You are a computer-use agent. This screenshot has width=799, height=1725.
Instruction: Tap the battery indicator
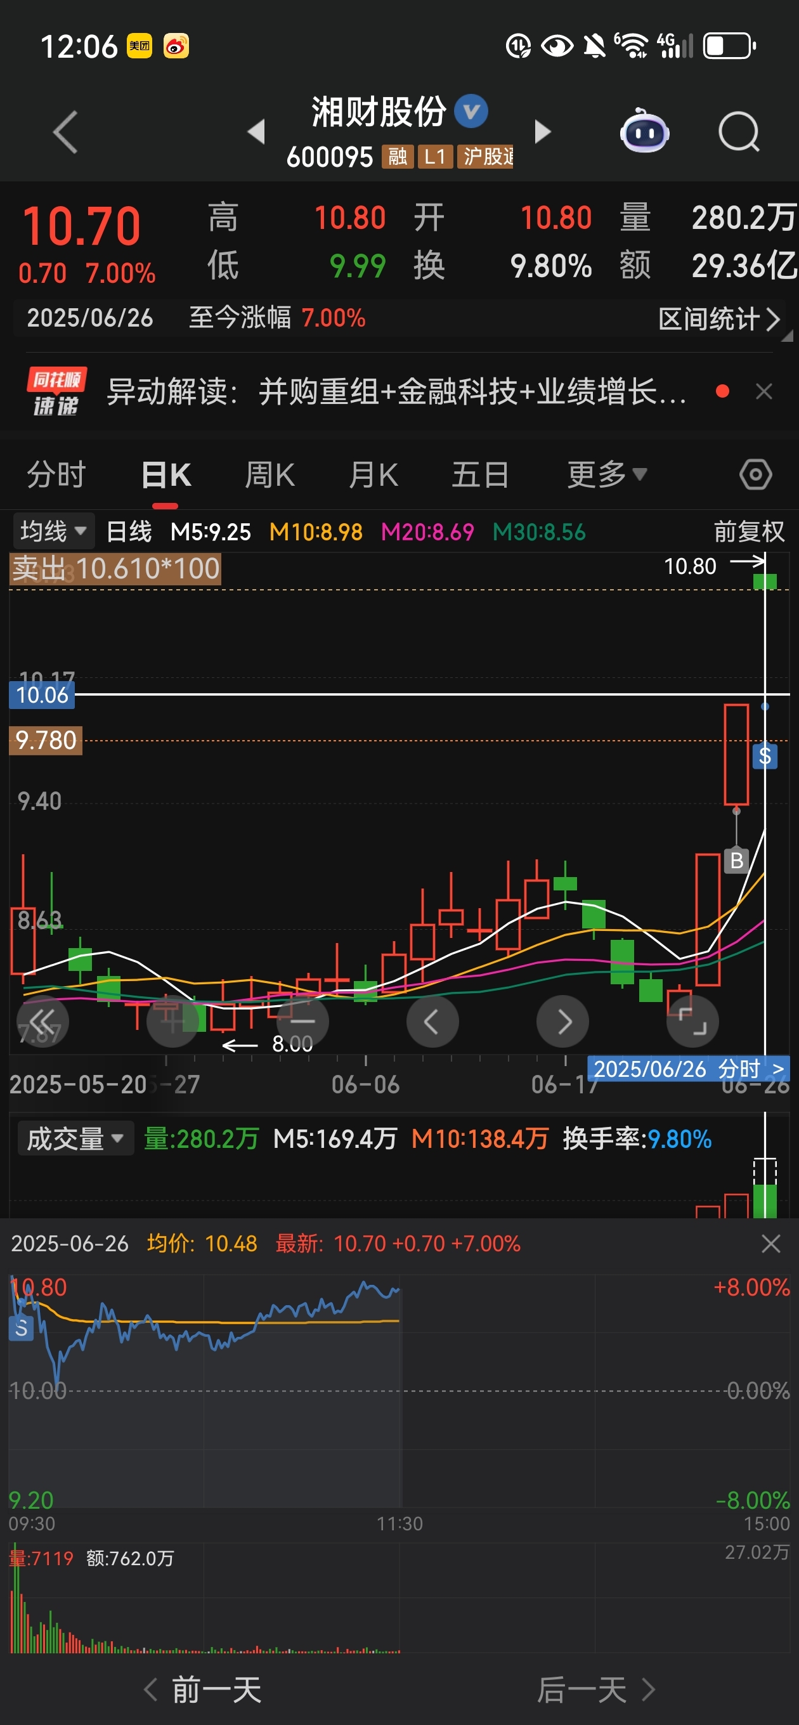pyautogui.click(x=729, y=46)
